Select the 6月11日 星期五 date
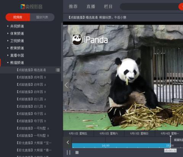Viewport: 183px width, 157px height. [x=78, y=133]
